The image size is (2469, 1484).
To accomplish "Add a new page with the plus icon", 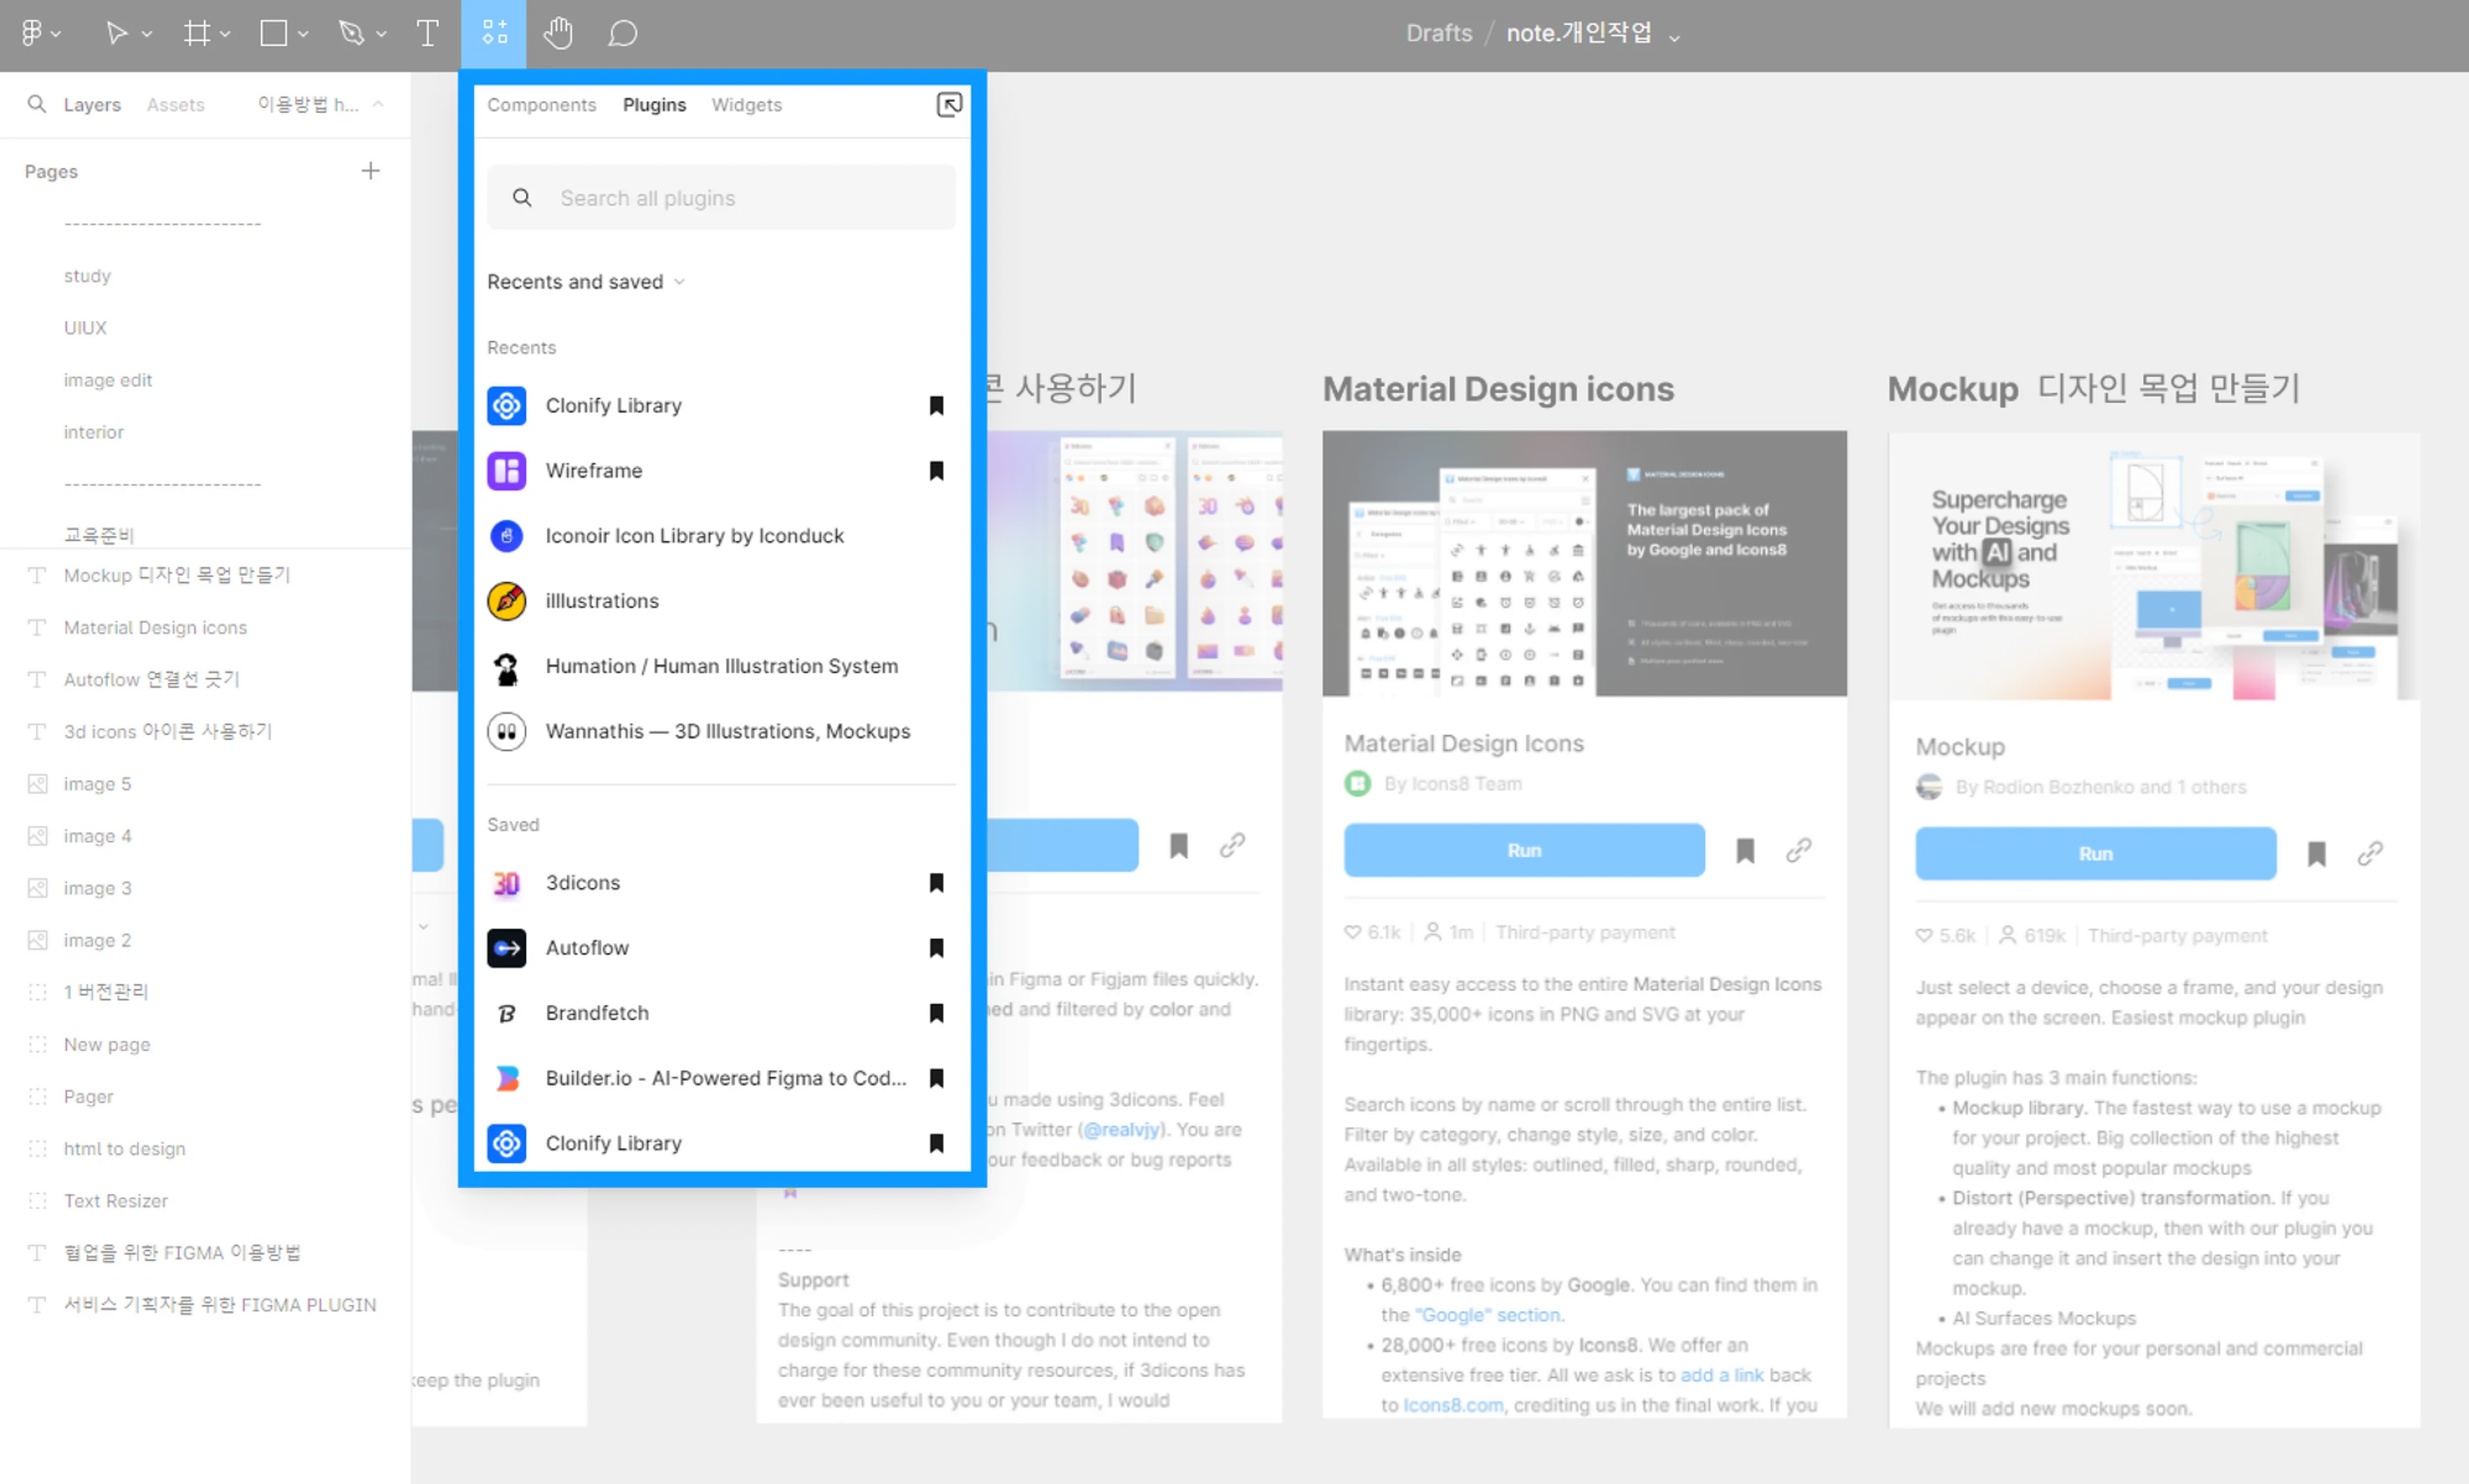I will coord(370,171).
